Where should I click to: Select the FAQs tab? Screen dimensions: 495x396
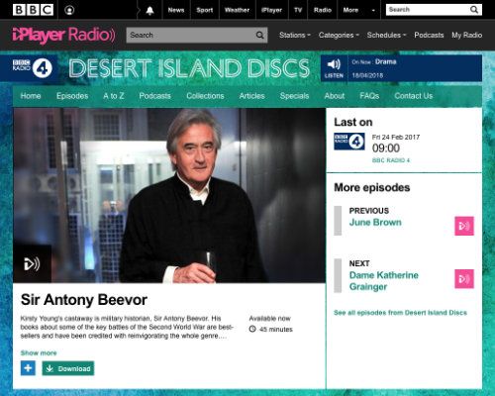point(369,96)
